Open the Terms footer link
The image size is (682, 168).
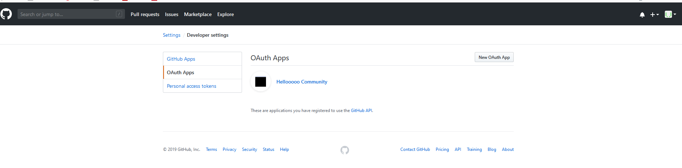coord(211,149)
